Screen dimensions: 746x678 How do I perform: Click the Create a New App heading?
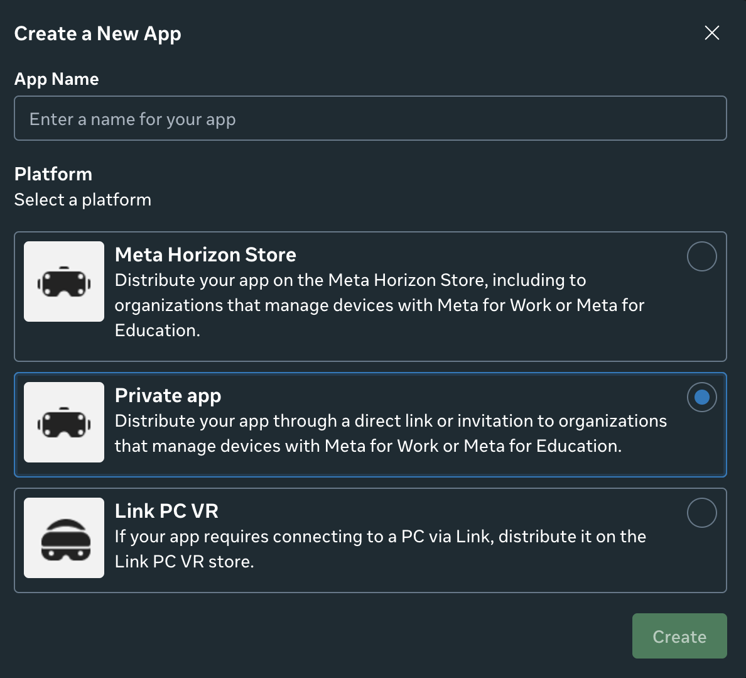pos(97,34)
